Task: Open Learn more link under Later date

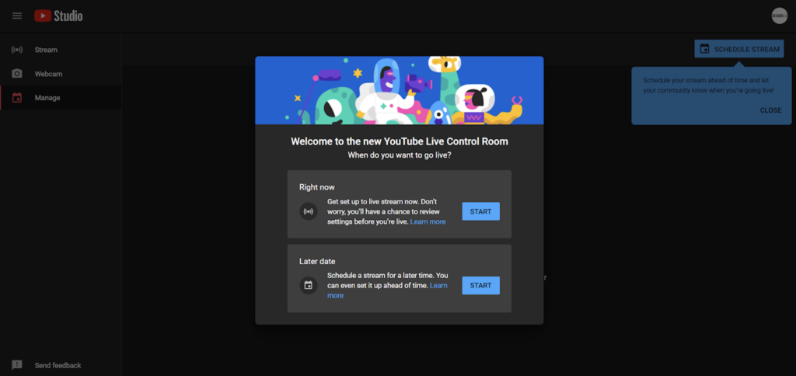Action: click(438, 286)
